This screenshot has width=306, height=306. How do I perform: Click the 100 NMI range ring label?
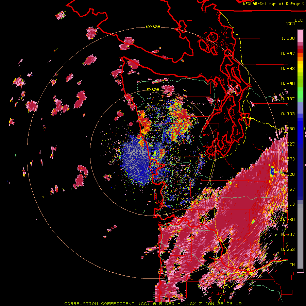pyautogui.click(x=153, y=27)
